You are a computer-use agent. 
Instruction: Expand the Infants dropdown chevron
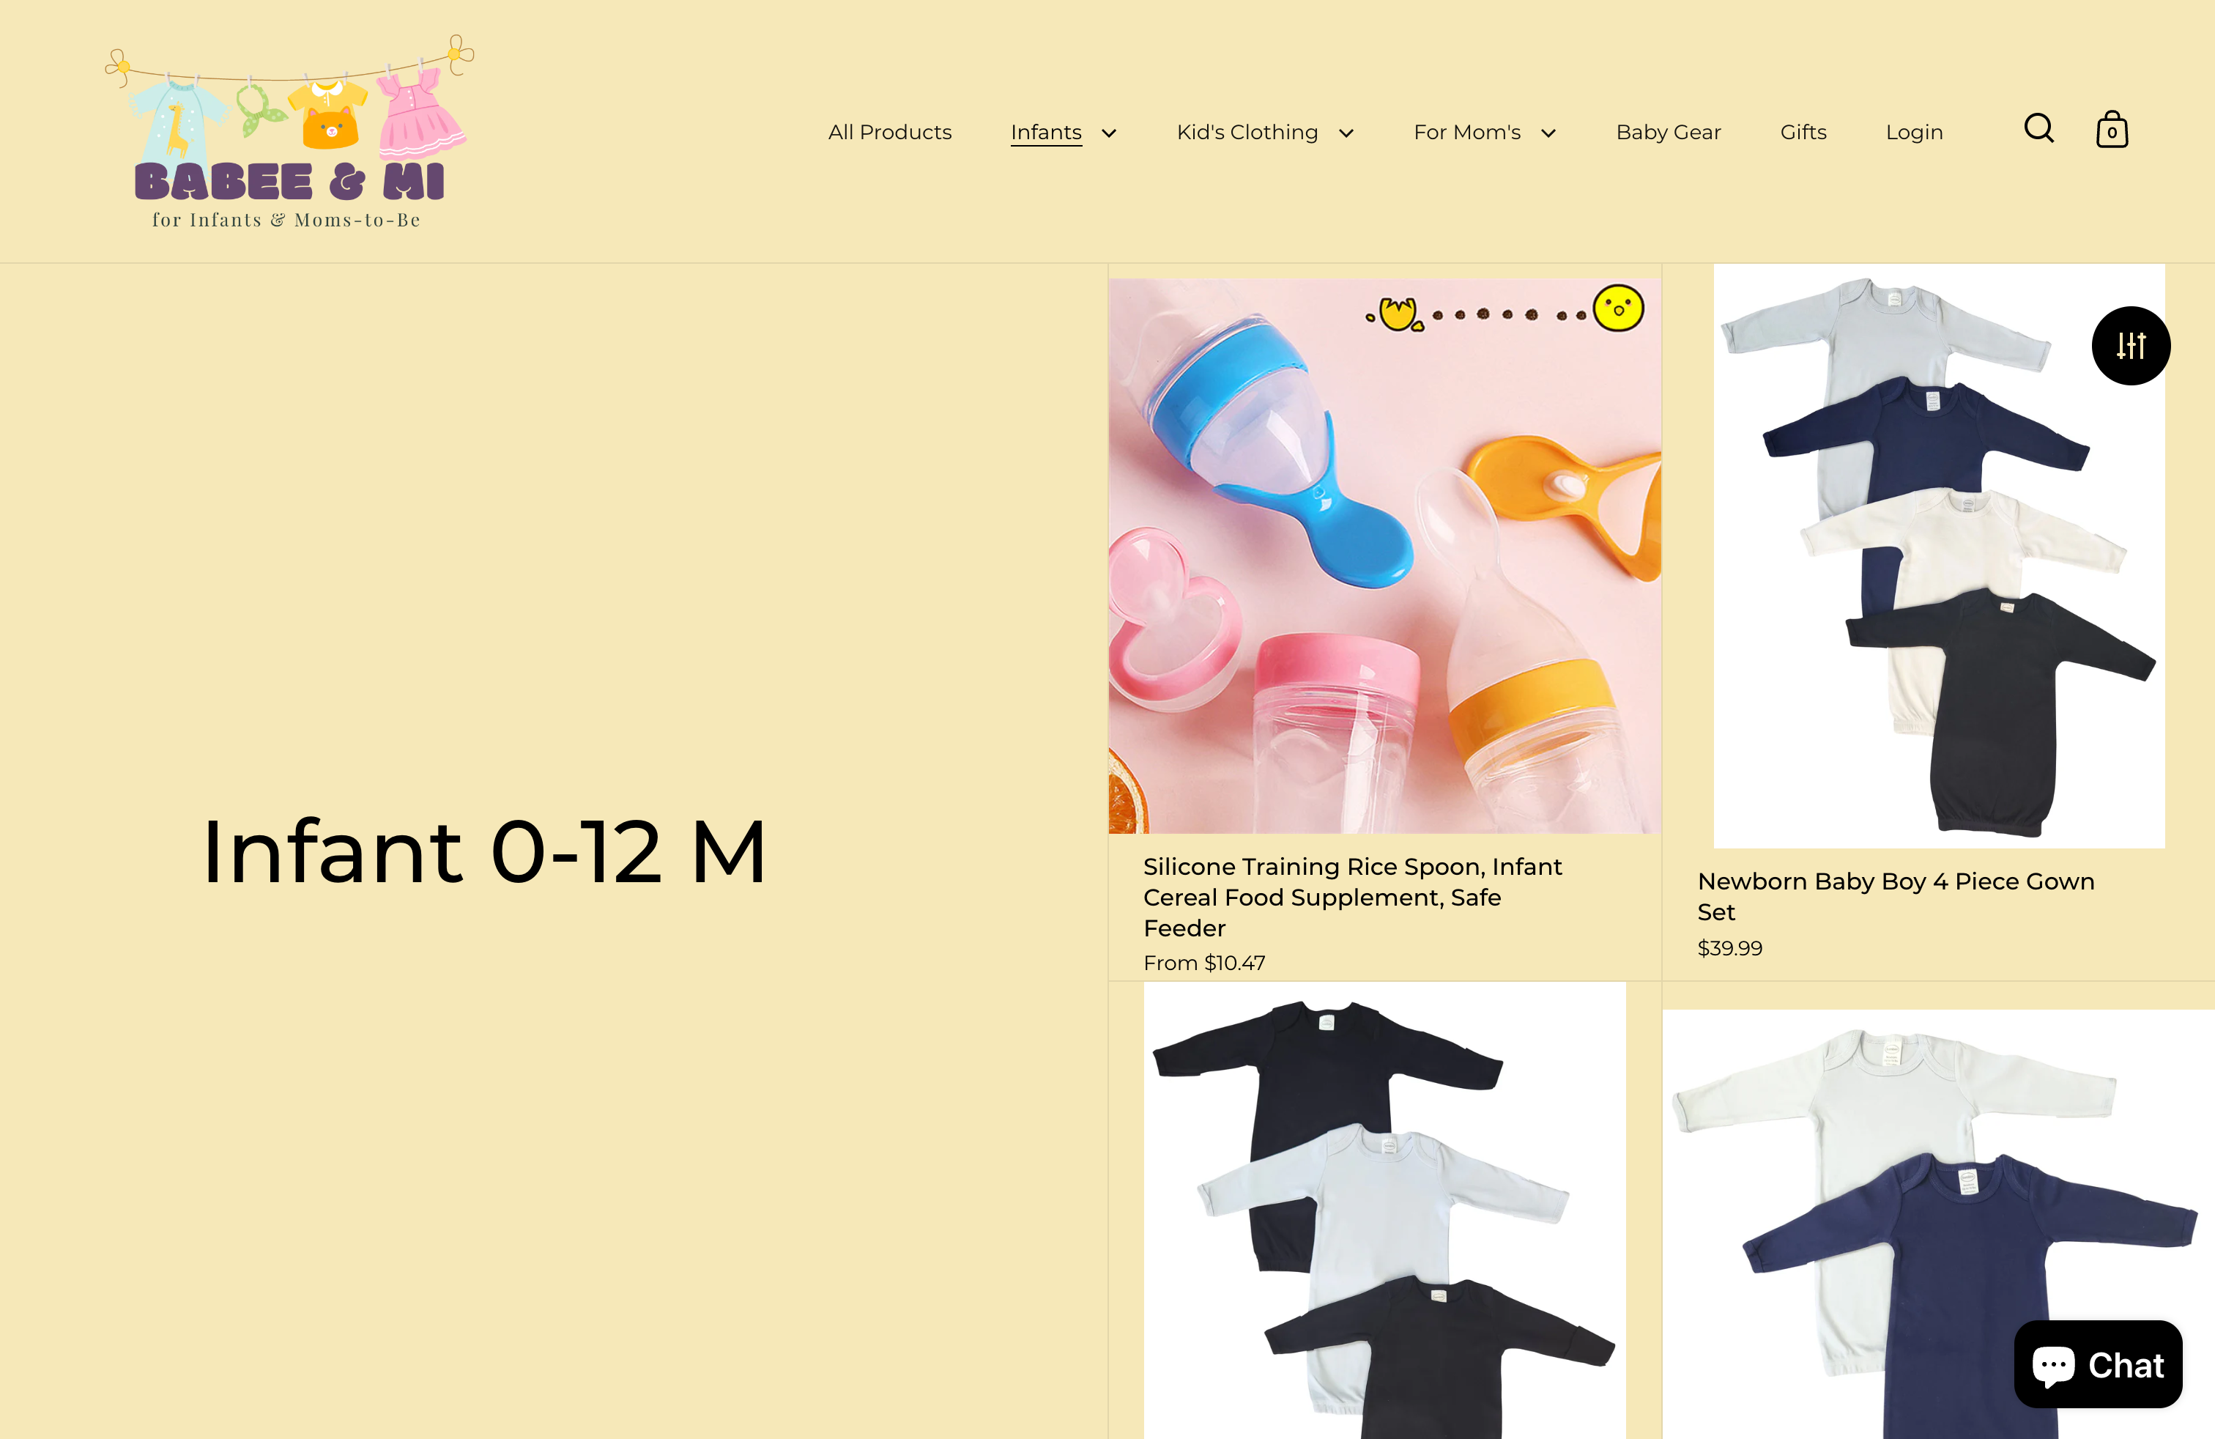click(1108, 133)
